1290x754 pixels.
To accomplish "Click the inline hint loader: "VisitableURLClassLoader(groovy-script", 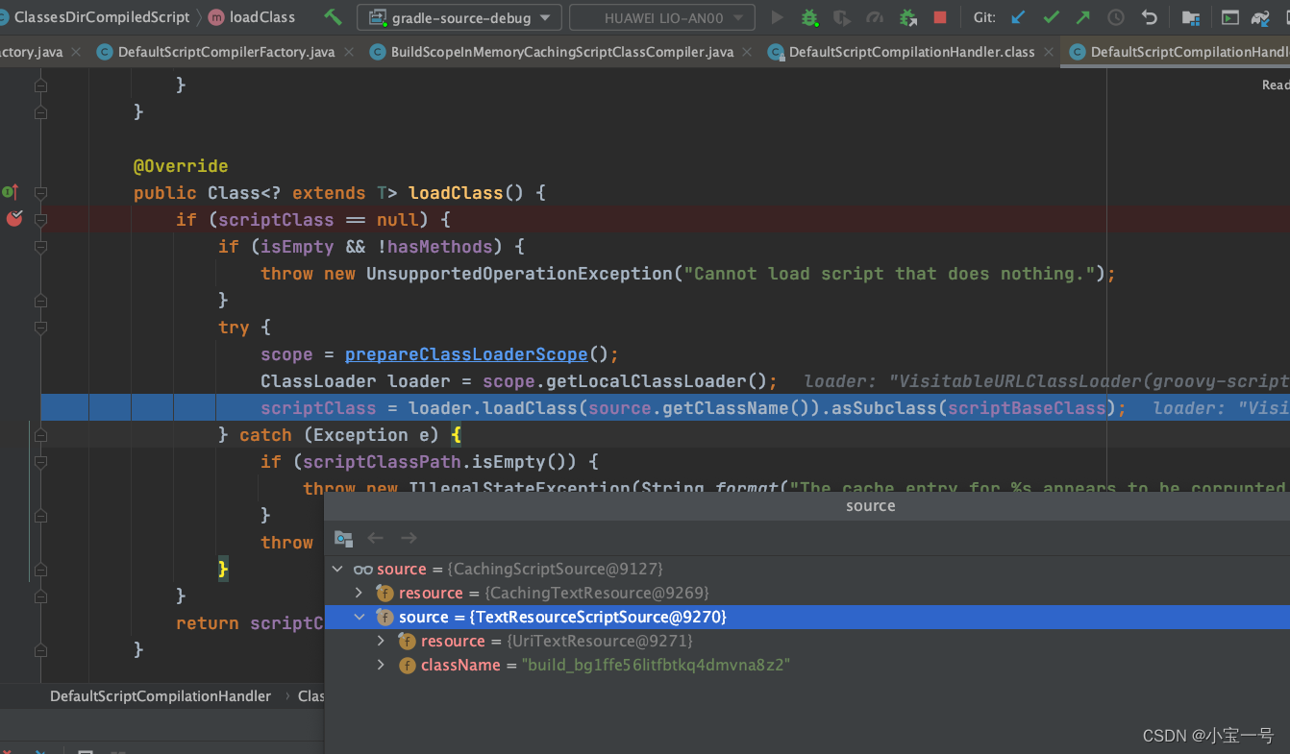I will (x=1046, y=381).
